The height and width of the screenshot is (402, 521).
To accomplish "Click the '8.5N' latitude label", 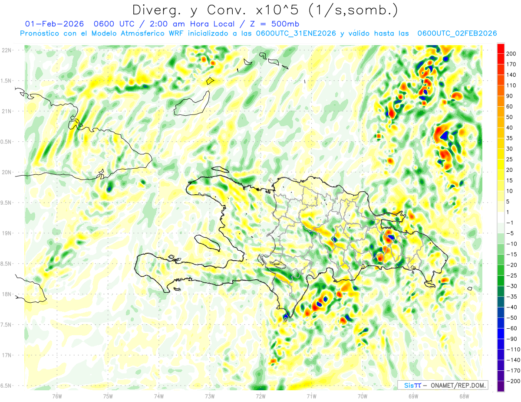I will [6, 264].
